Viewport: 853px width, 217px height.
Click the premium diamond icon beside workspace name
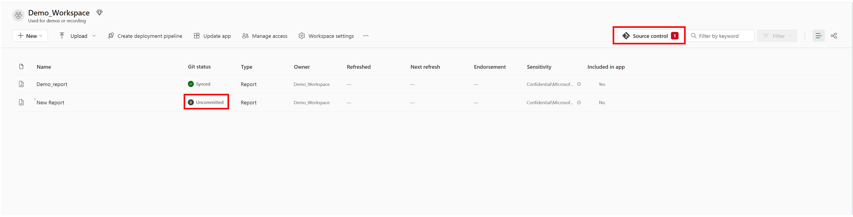tap(99, 13)
